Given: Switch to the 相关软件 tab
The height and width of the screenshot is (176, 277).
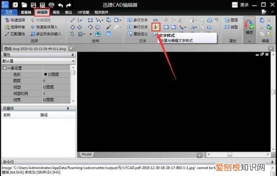Looking at the screenshot, I should [101, 12].
